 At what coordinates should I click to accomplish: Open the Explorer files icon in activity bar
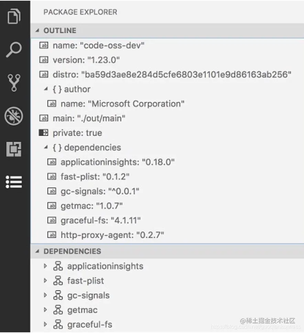coord(14,16)
